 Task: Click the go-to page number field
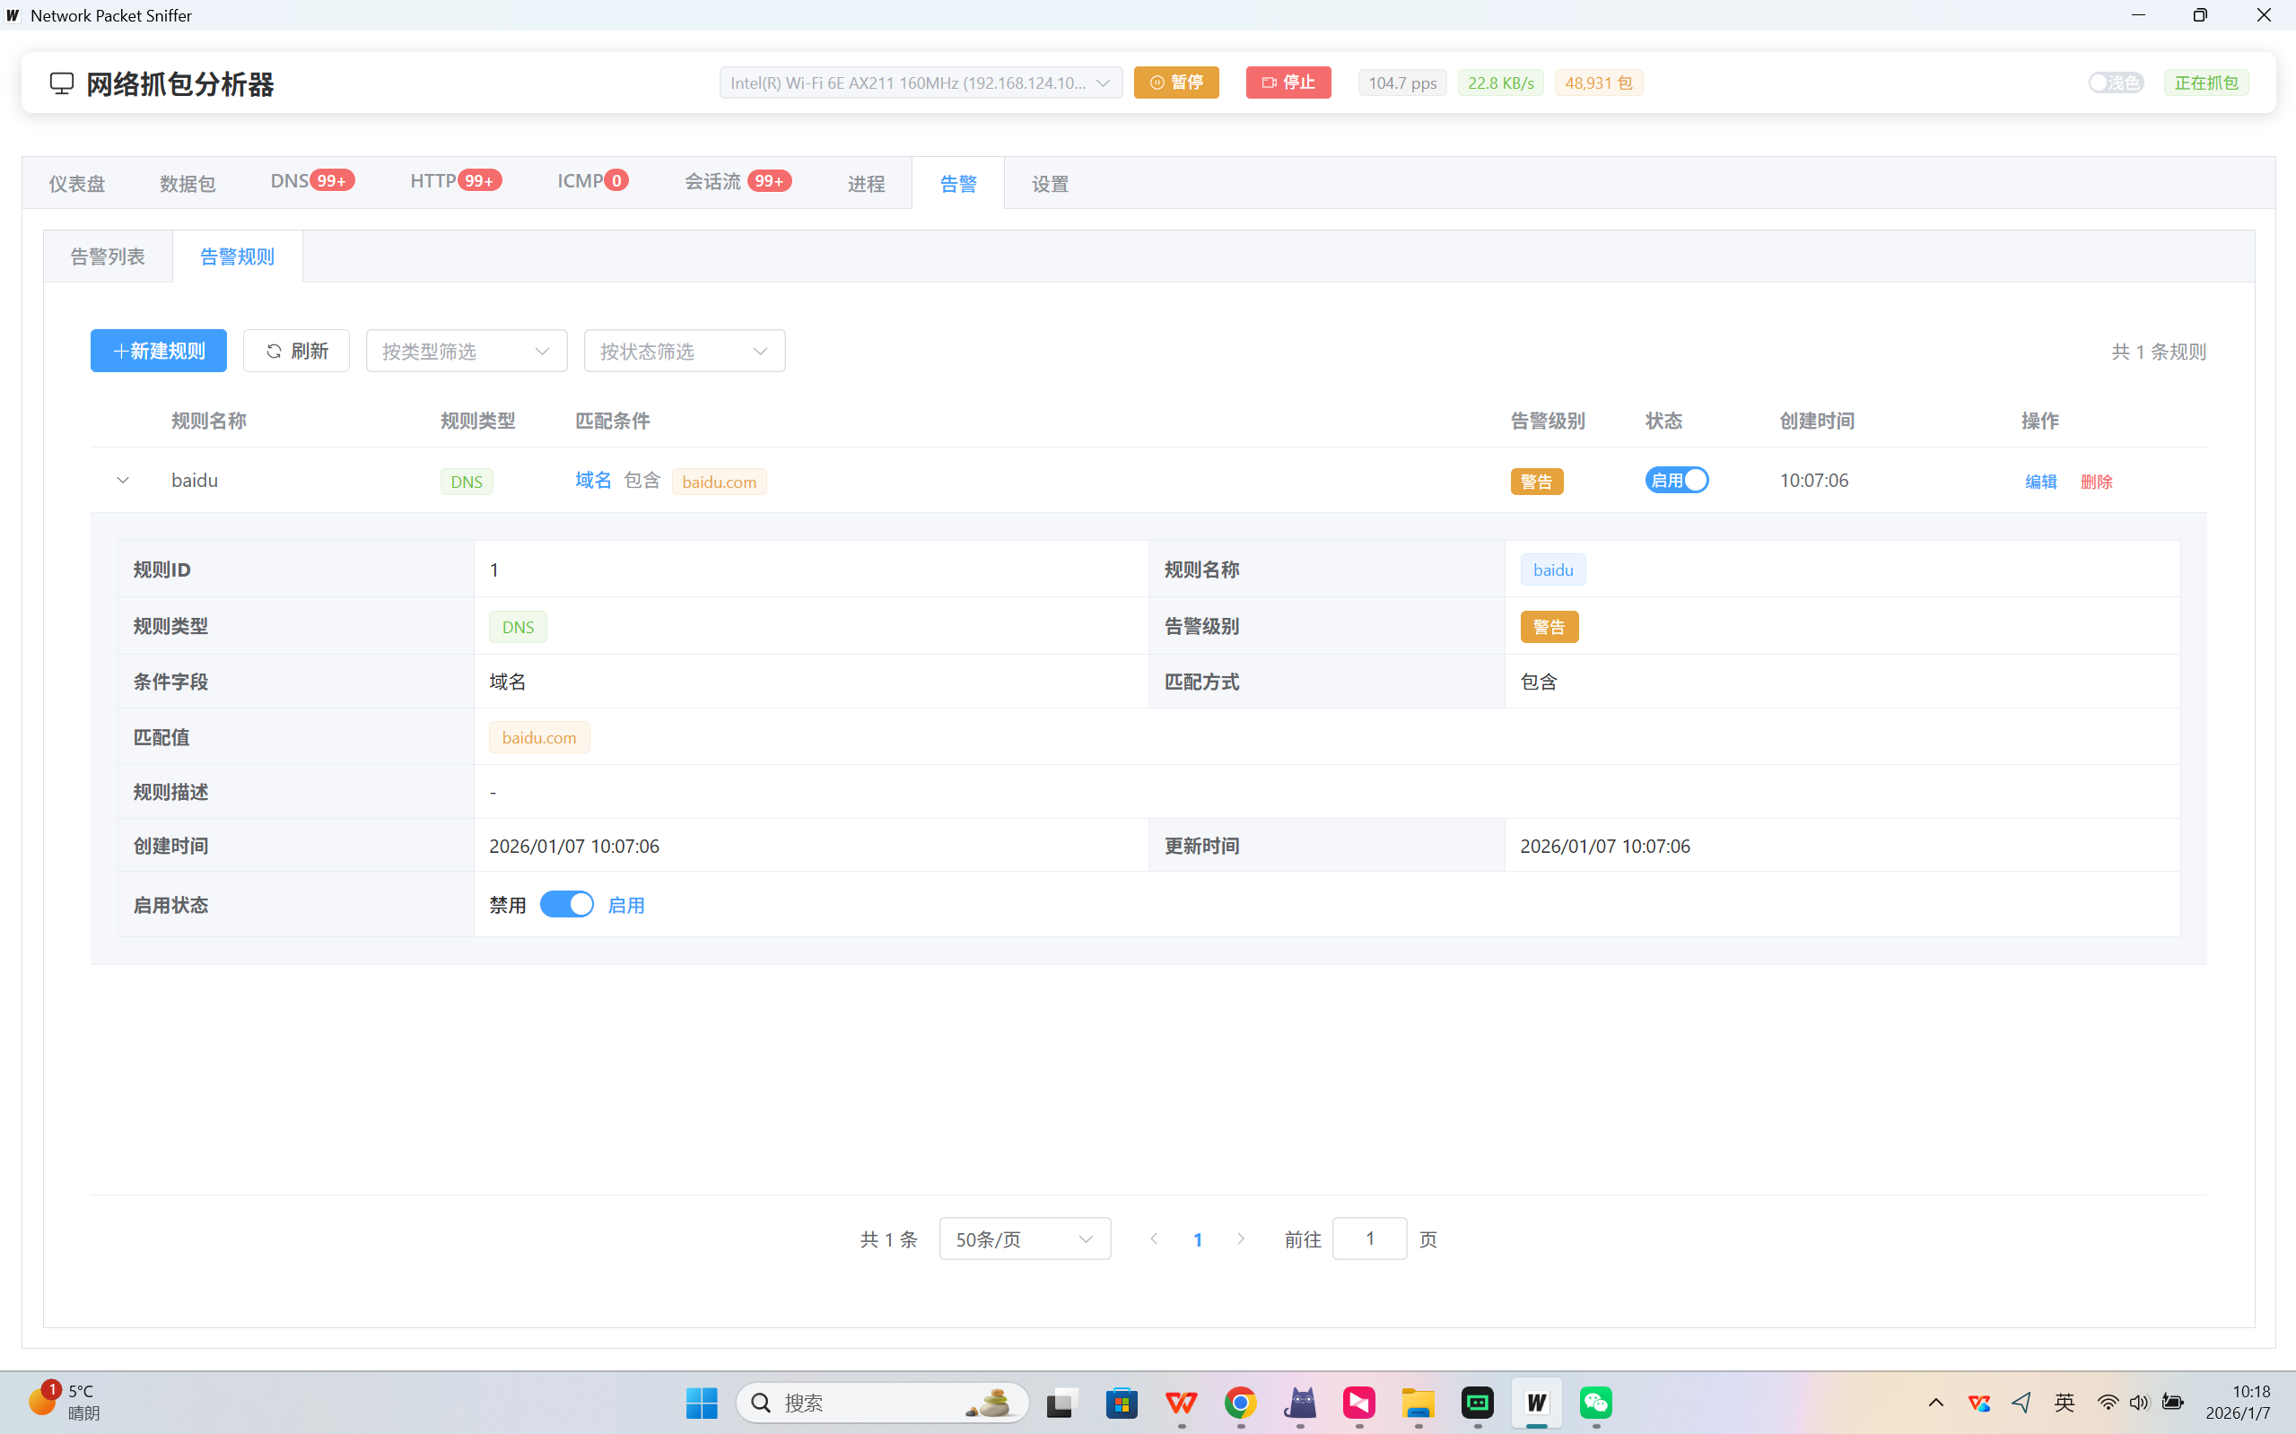tap(1369, 1238)
